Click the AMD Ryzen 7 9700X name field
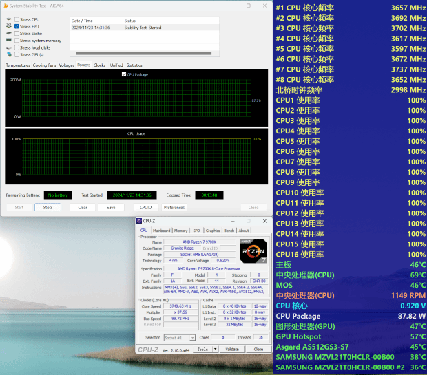 click(x=199, y=242)
